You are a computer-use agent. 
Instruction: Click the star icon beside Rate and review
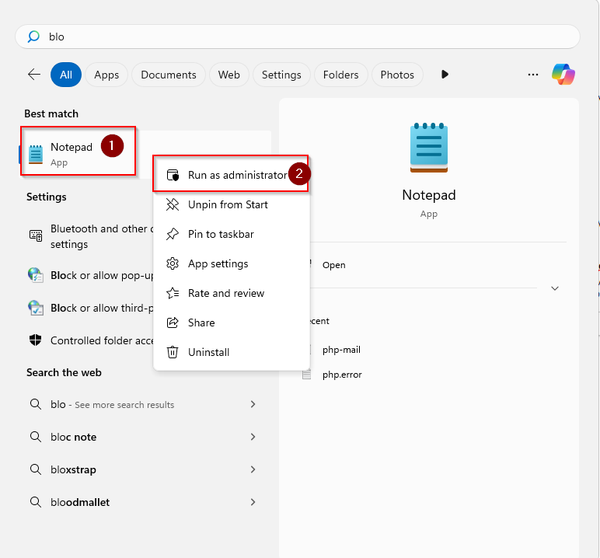[173, 293]
